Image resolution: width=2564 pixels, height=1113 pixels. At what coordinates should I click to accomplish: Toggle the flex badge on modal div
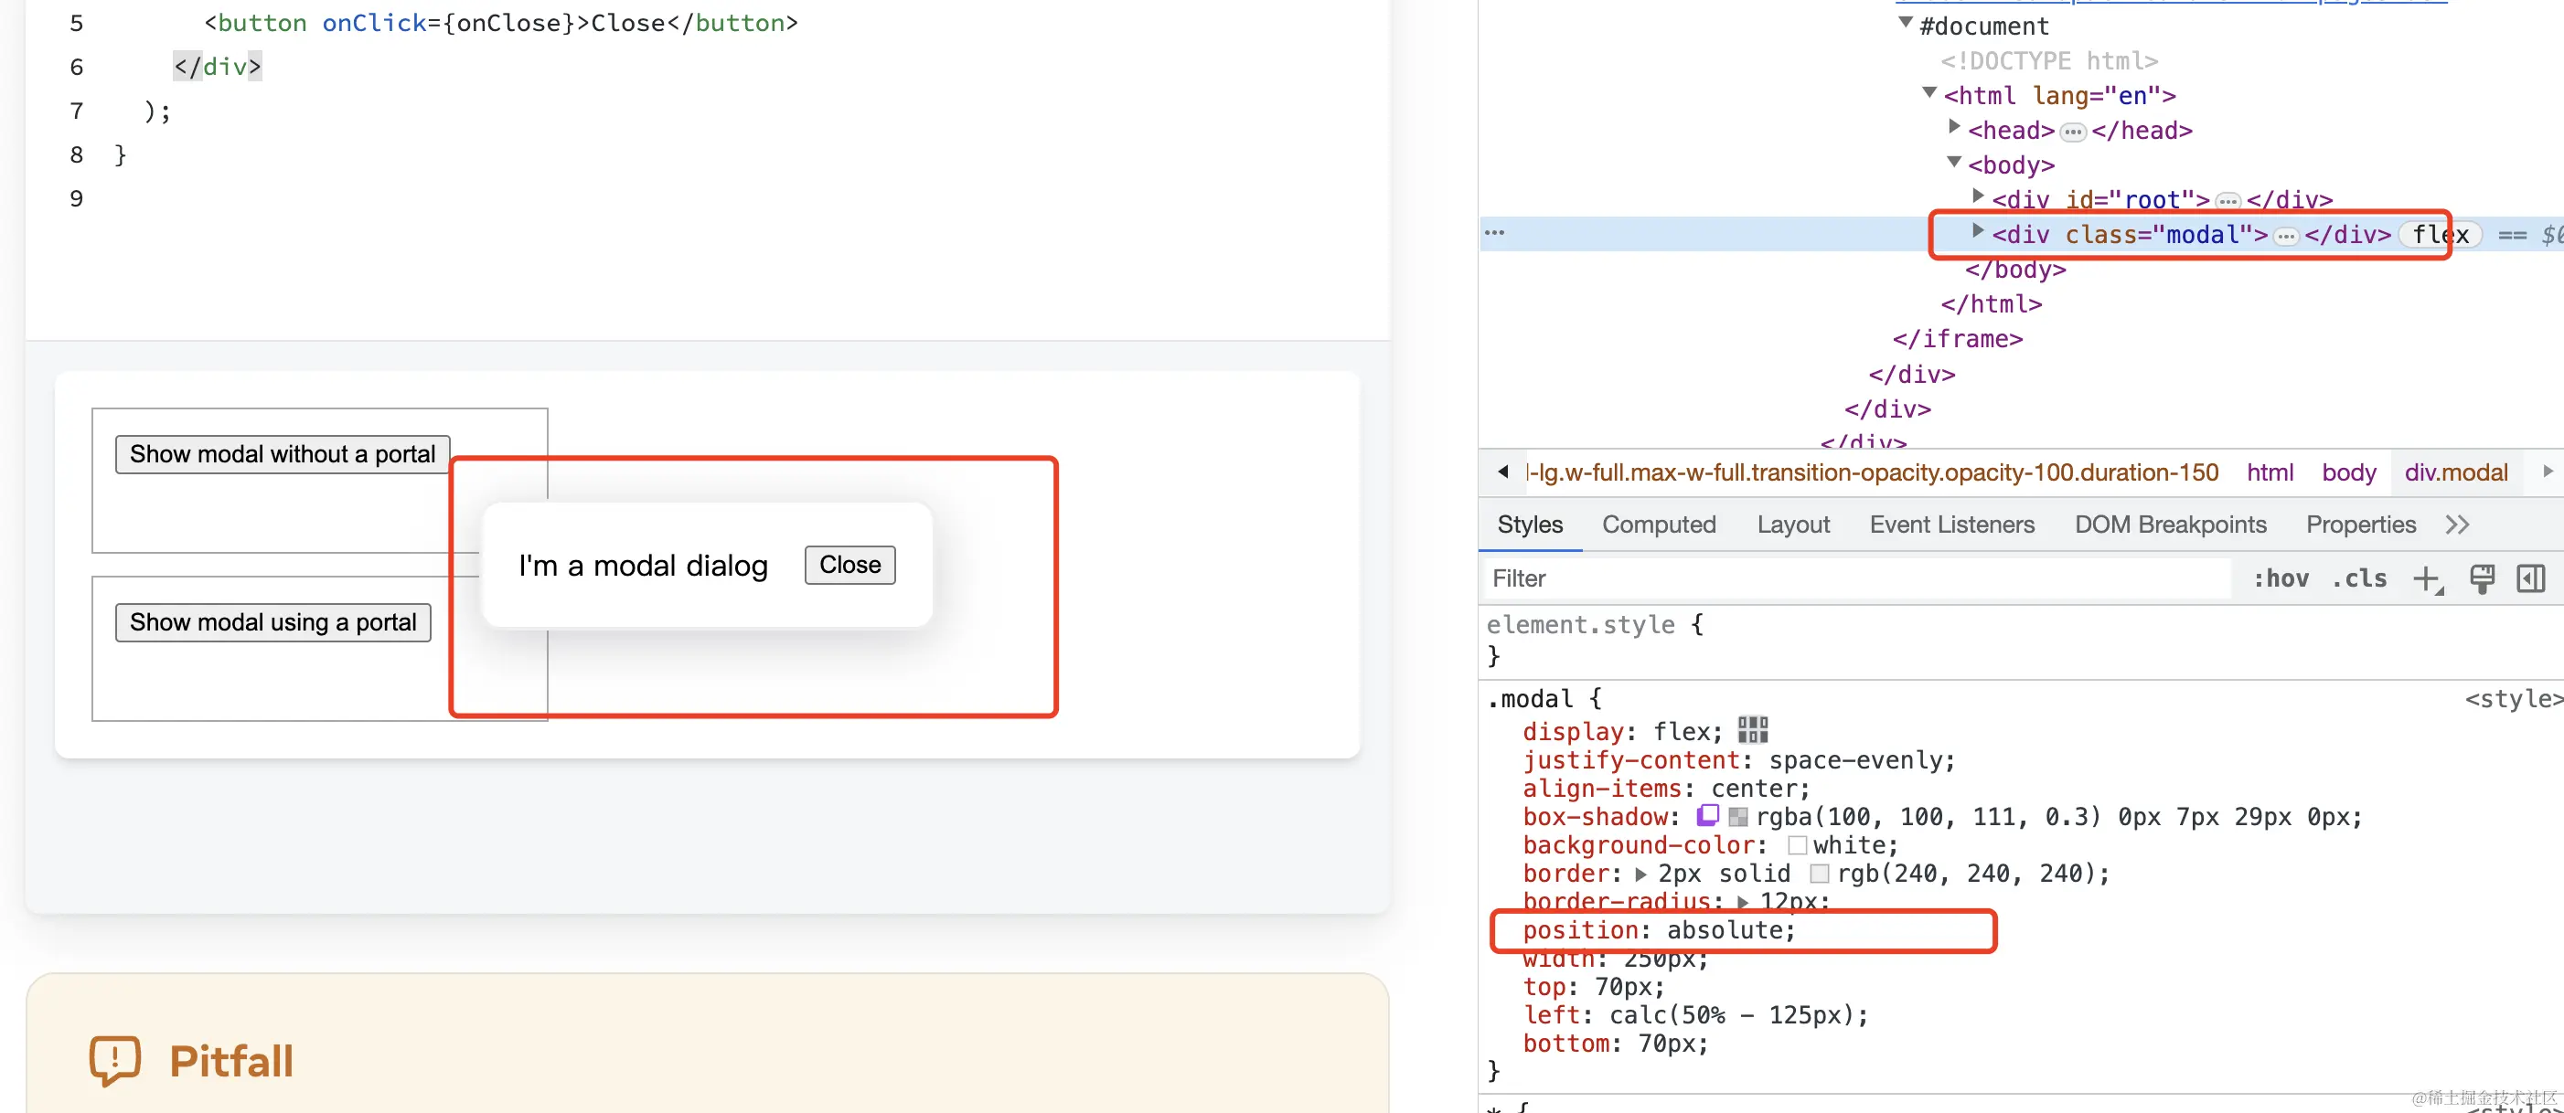[2440, 235]
